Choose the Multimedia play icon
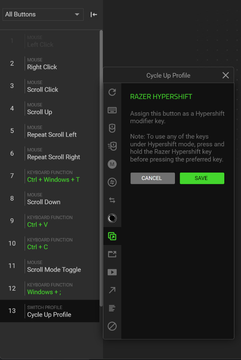 [x=112, y=272]
